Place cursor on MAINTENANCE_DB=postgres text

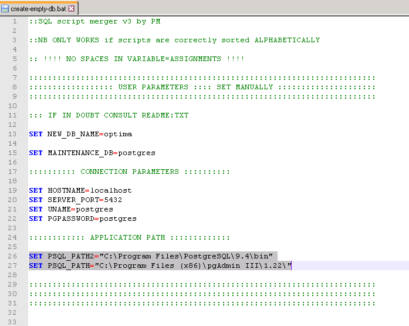coord(101,153)
